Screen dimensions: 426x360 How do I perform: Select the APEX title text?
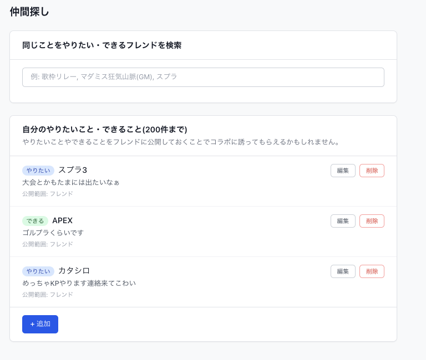click(63, 220)
